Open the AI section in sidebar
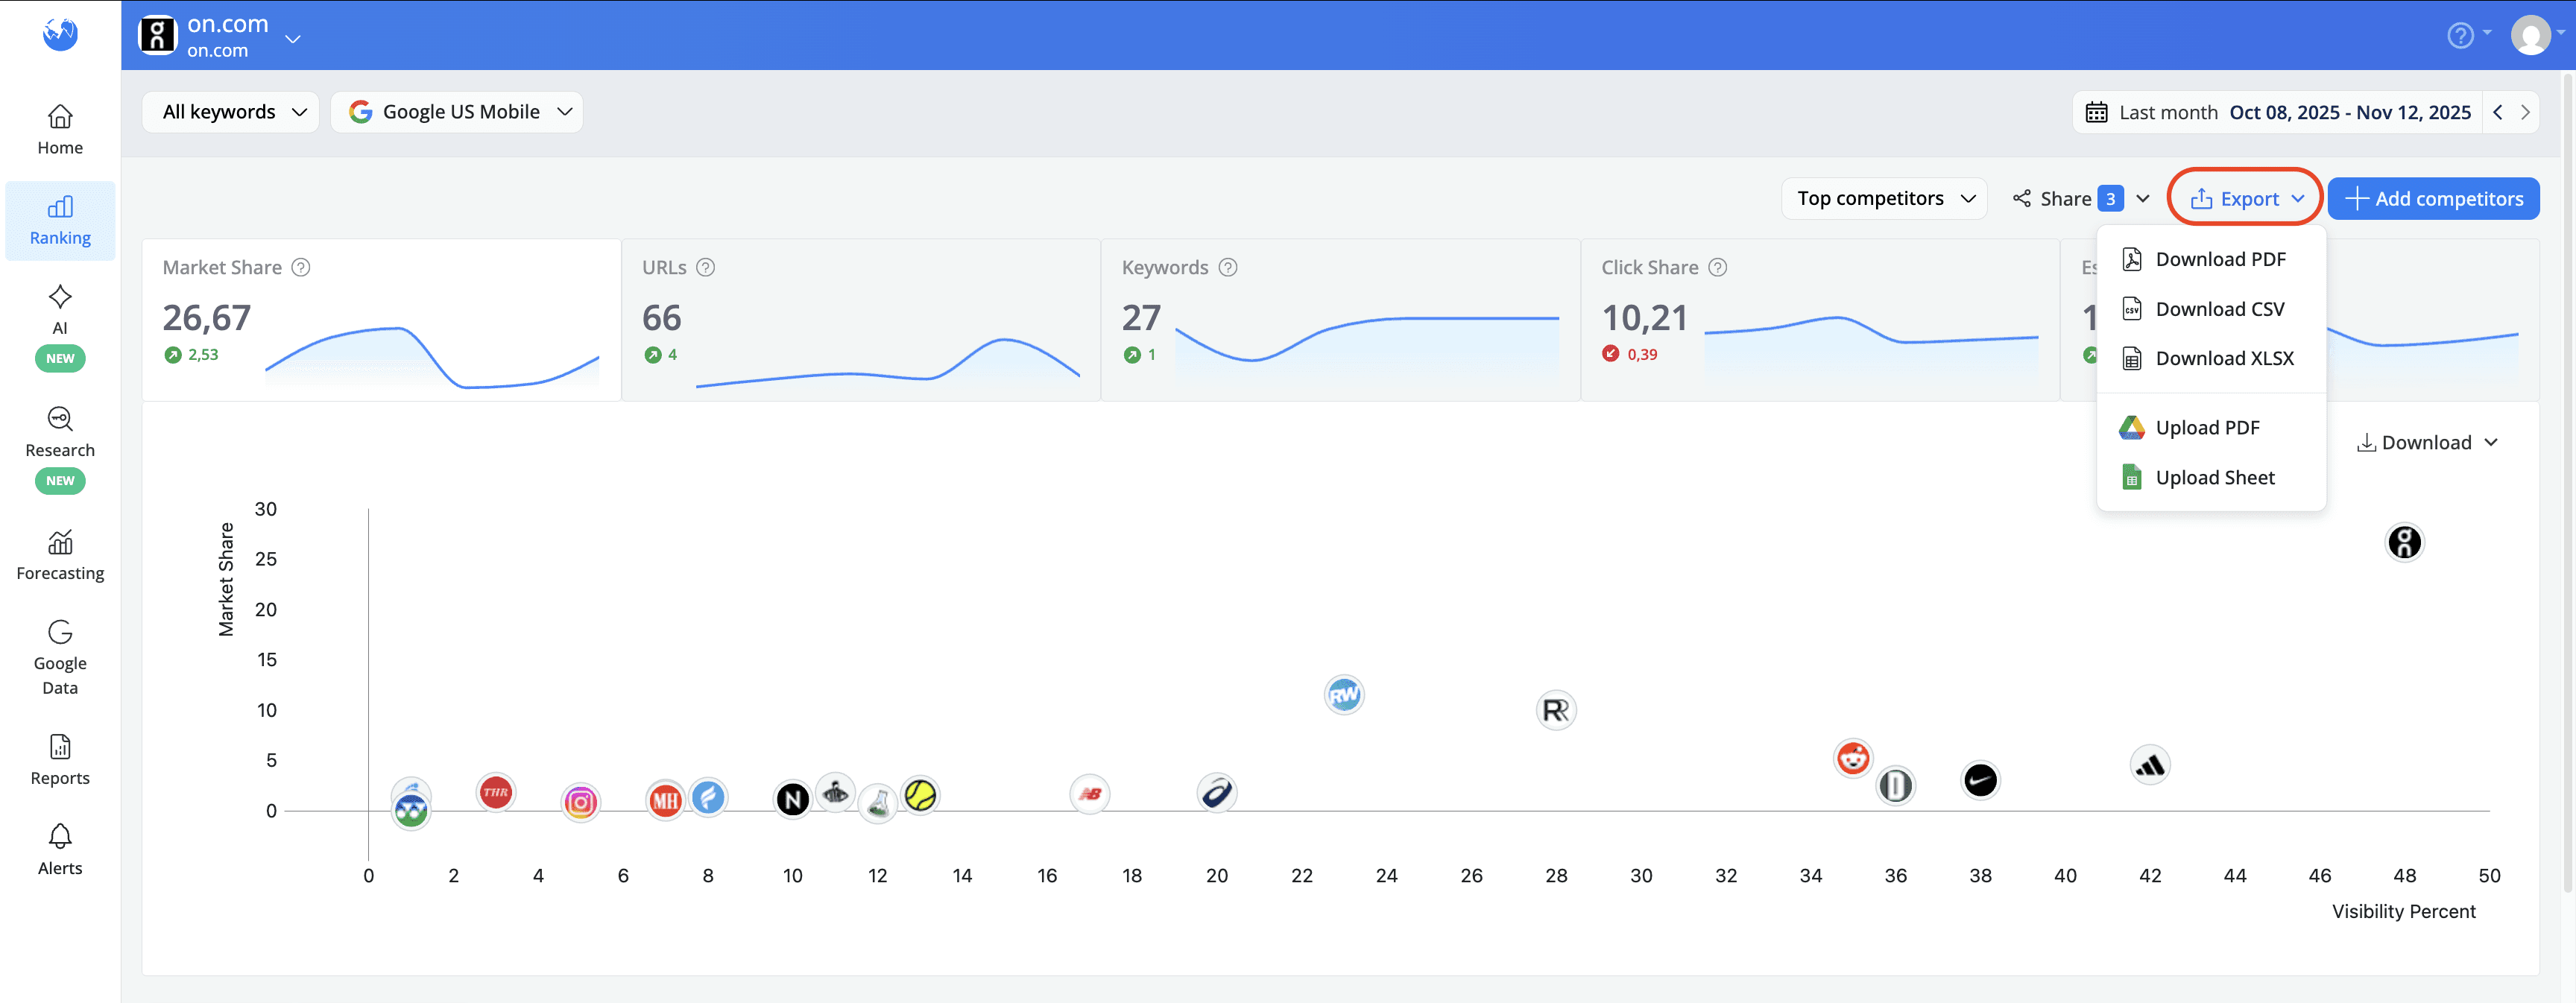This screenshot has height=1003, width=2576. point(60,326)
